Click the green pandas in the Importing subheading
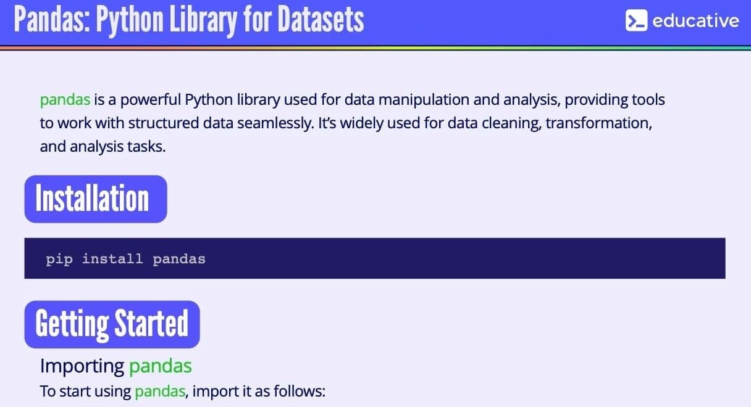This screenshot has width=751, height=407. click(160, 366)
